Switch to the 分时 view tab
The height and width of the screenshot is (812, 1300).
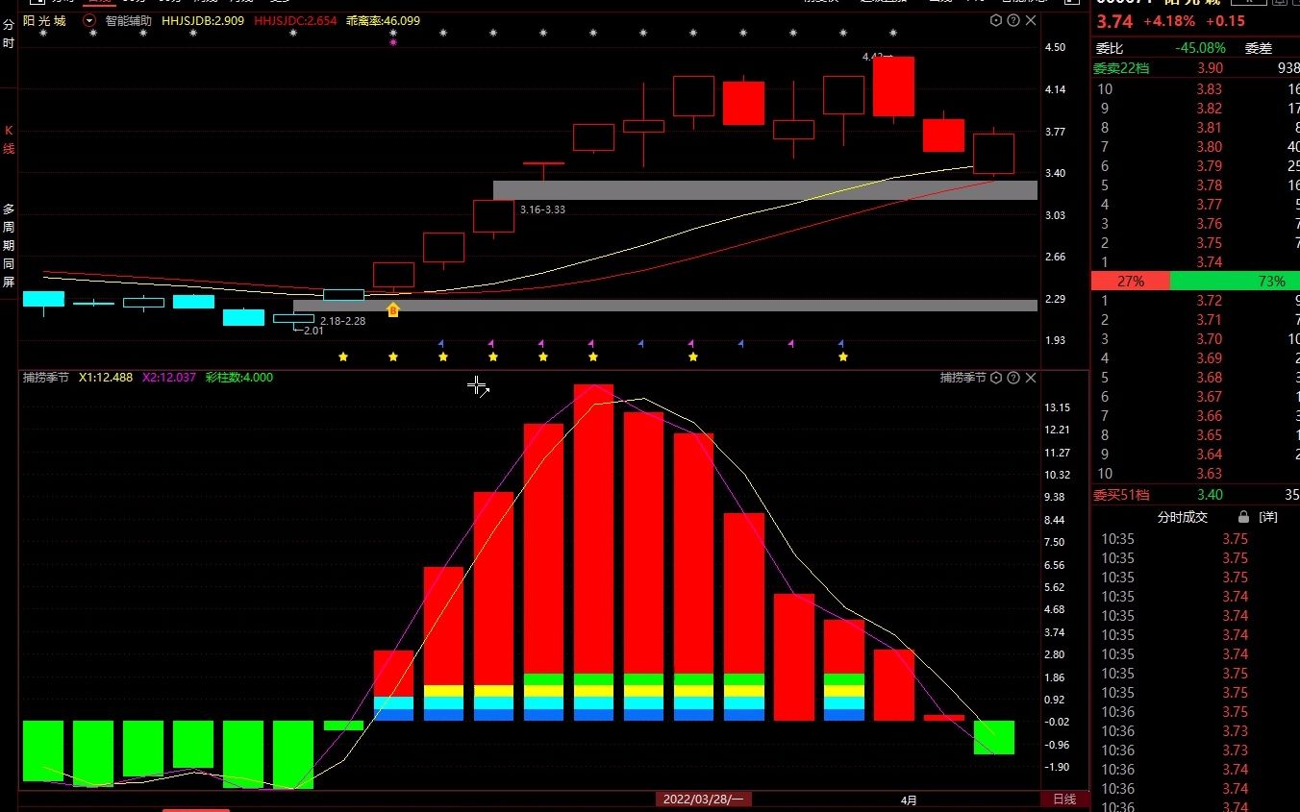click(x=9, y=35)
